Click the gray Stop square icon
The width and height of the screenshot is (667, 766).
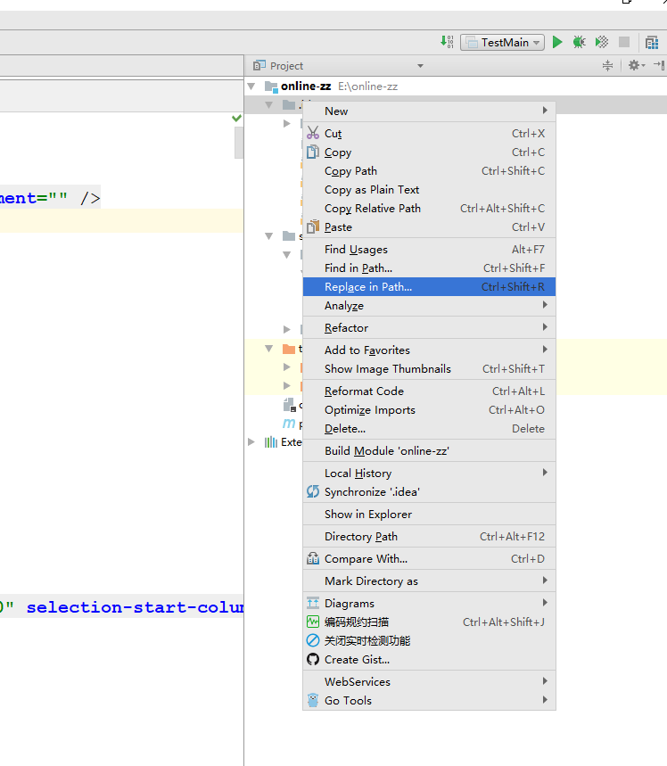[624, 42]
